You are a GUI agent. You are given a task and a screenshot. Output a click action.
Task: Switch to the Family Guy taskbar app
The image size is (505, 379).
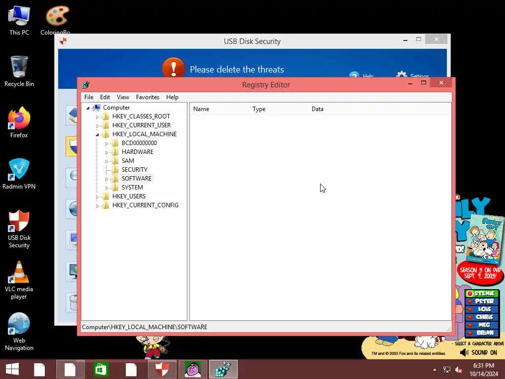(193, 369)
